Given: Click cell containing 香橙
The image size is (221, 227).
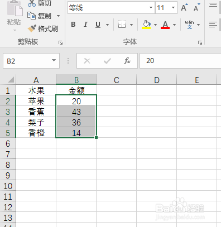Looking at the screenshot, I should point(36,133).
